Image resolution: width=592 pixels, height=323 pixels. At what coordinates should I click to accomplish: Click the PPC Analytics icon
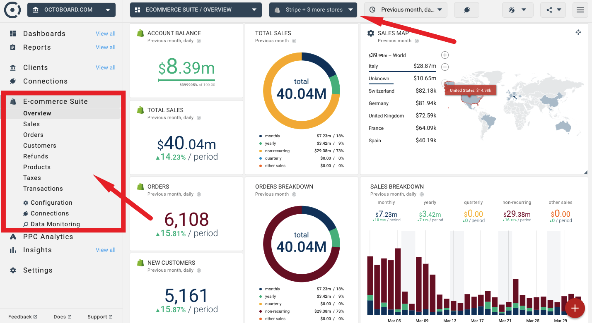[x=13, y=237]
